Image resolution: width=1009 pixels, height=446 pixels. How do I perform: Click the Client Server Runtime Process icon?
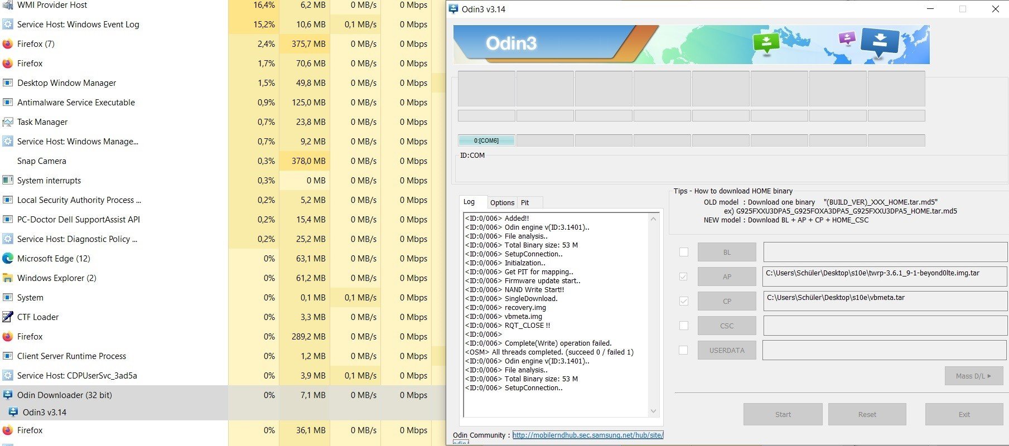8,356
